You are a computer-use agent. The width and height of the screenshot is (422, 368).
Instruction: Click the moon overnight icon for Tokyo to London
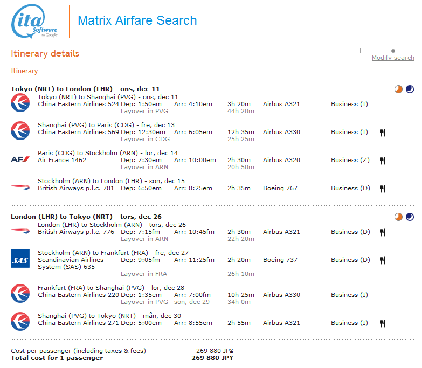coord(410,89)
